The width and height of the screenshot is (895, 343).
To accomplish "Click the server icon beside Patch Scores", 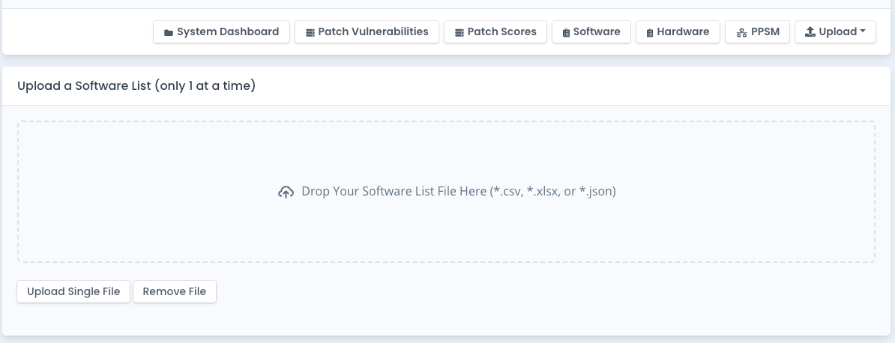I will tap(459, 32).
